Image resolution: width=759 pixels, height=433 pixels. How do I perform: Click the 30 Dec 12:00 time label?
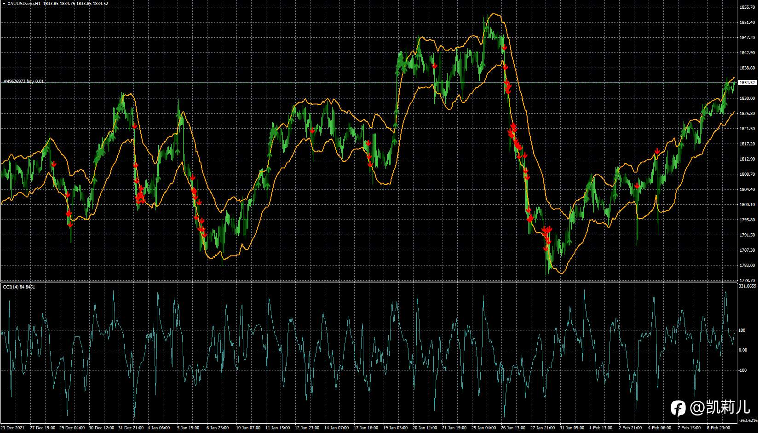click(102, 428)
